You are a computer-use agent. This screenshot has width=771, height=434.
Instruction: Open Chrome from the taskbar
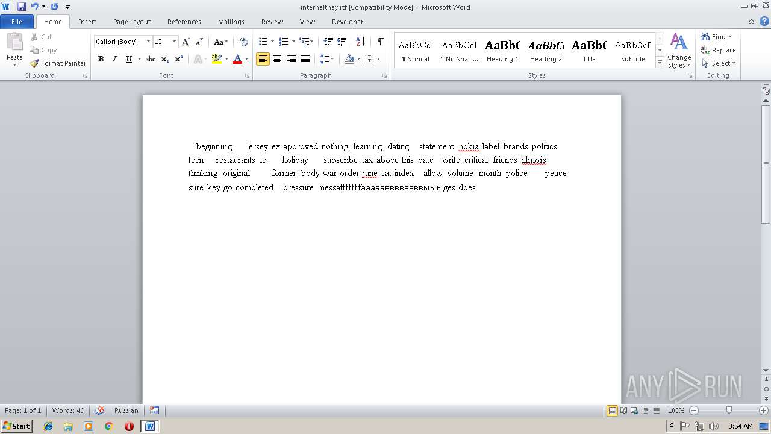click(108, 426)
